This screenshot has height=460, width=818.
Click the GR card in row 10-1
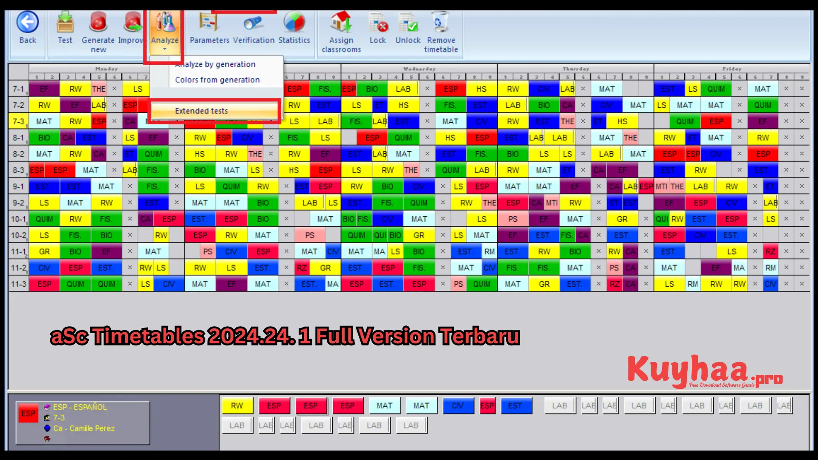[622, 219]
